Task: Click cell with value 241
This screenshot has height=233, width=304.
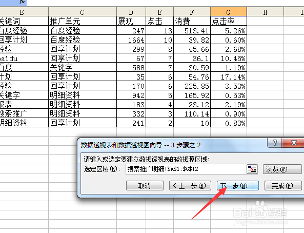Action: tap(131, 123)
